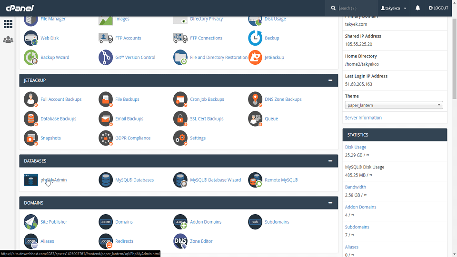Click the cPanel logo
The image size is (457, 257).
tap(20, 8)
